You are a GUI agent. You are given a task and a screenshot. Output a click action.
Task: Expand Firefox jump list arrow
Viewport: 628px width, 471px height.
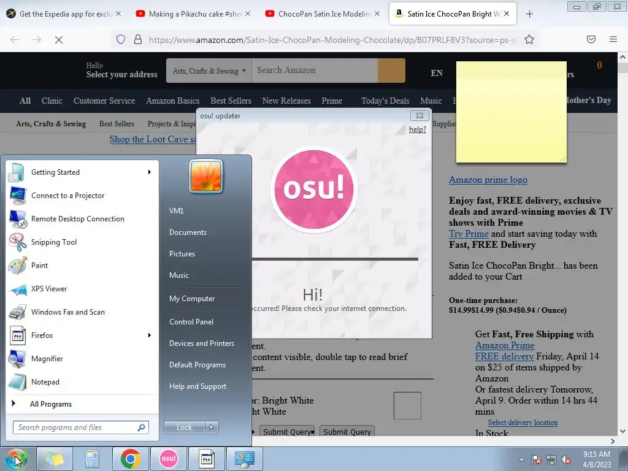pyautogui.click(x=150, y=335)
